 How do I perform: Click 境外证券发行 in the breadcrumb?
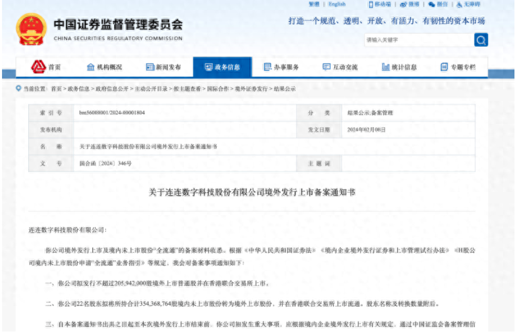coord(252,89)
